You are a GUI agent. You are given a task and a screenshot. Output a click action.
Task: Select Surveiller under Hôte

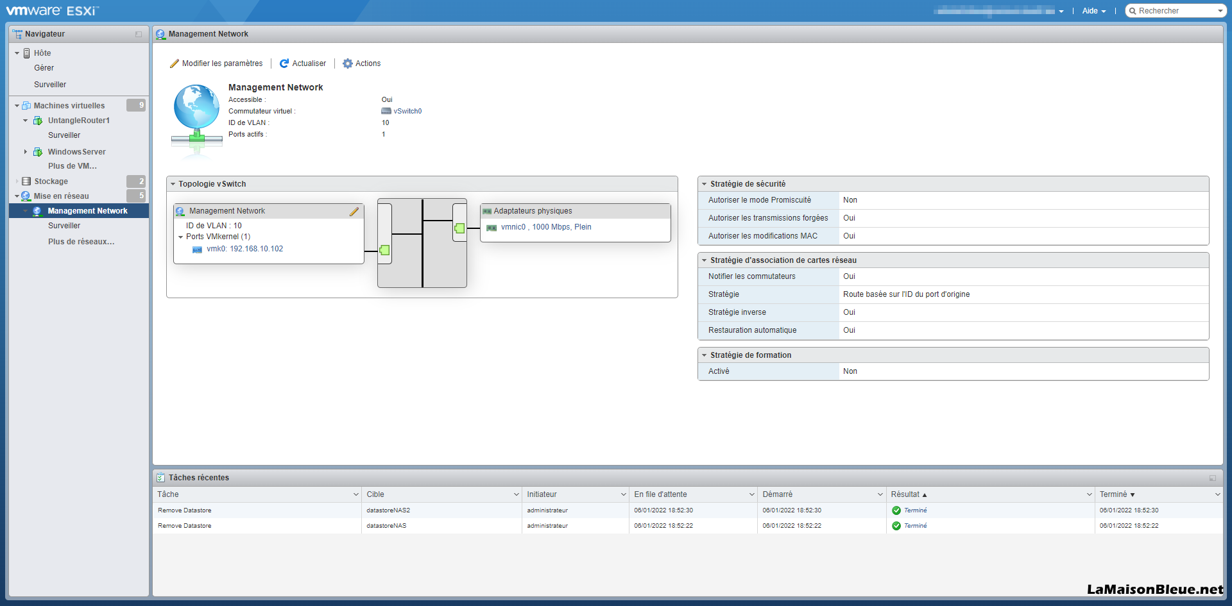50,85
